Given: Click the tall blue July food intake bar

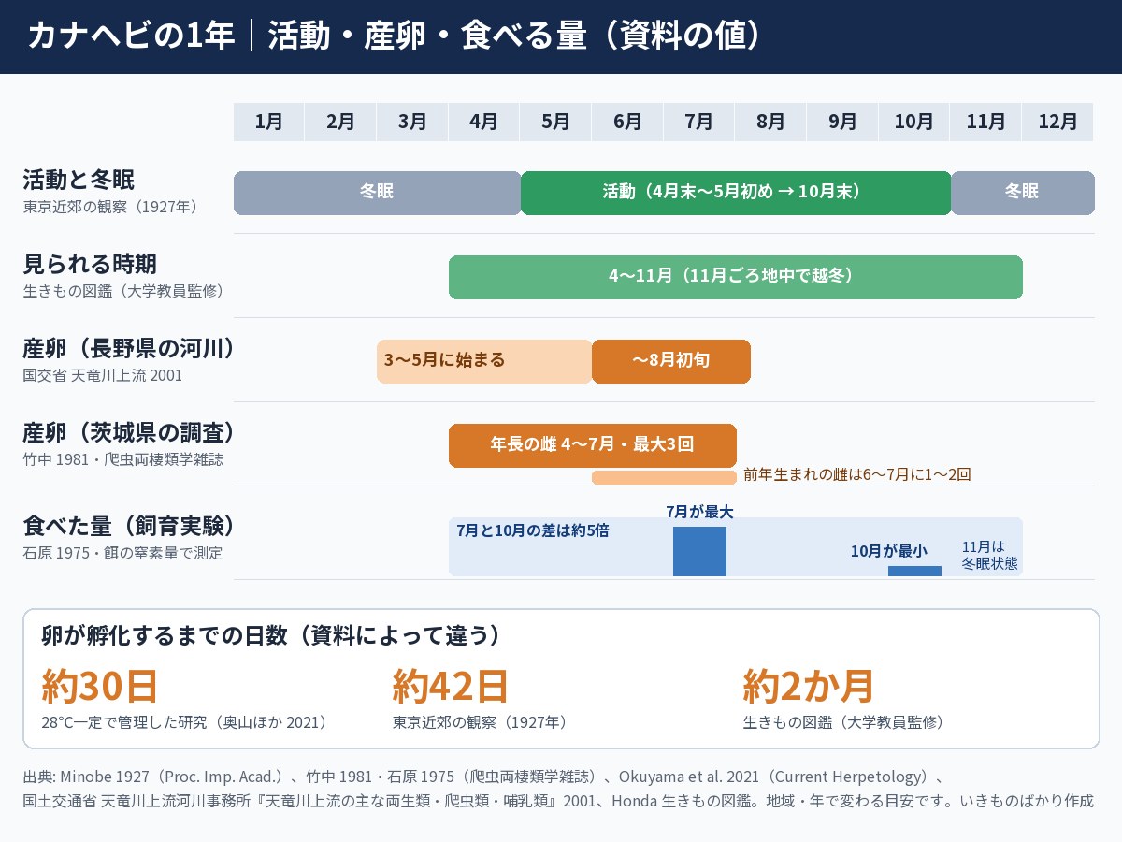Looking at the screenshot, I should 699,551.
